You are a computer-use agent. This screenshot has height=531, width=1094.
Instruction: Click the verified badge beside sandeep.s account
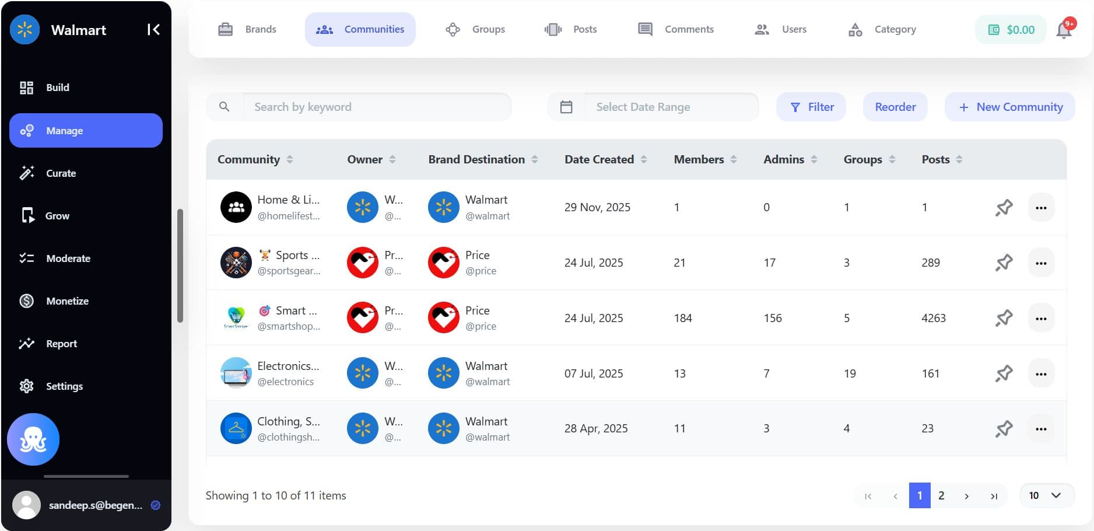156,505
